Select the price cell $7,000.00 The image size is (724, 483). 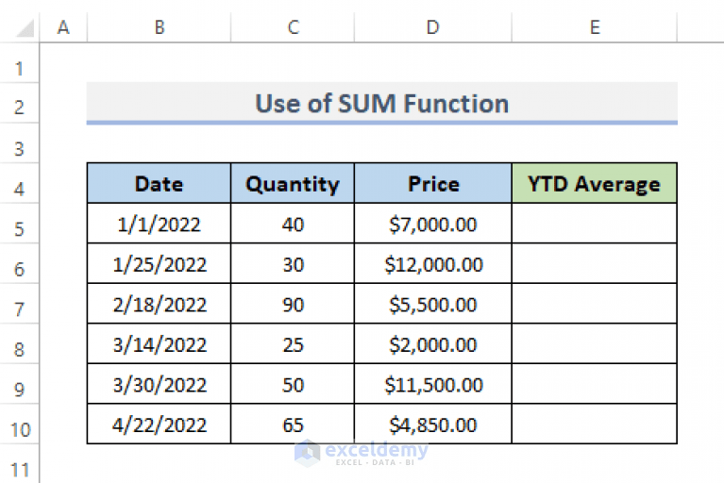tap(433, 224)
